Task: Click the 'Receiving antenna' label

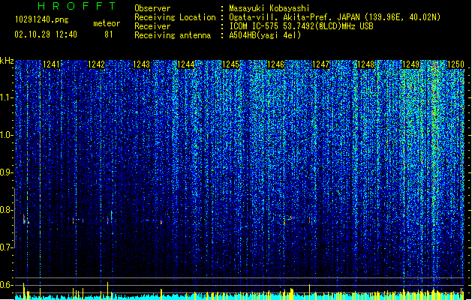Action: coord(173,35)
